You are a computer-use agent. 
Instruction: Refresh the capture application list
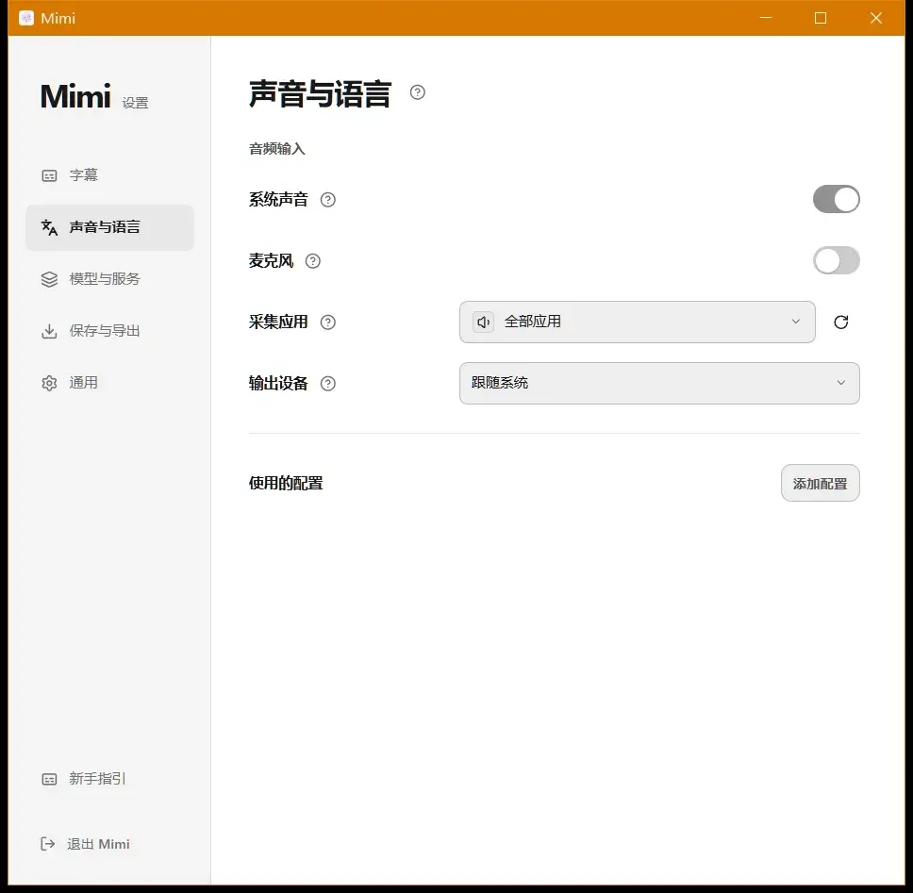(840, 322)
